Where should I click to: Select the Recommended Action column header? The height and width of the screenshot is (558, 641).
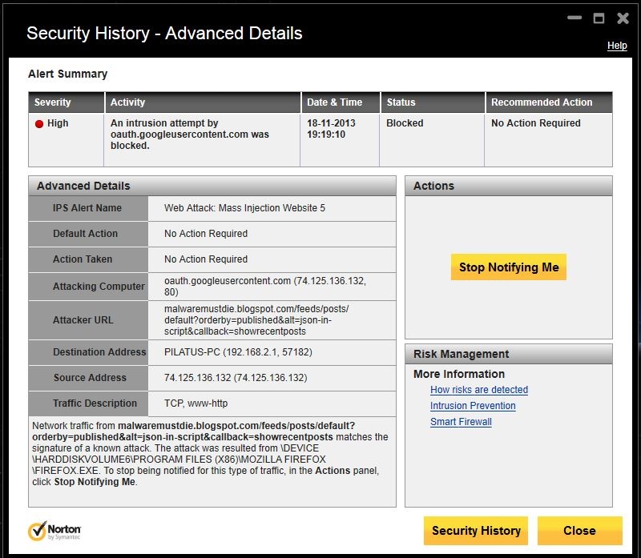542,102
